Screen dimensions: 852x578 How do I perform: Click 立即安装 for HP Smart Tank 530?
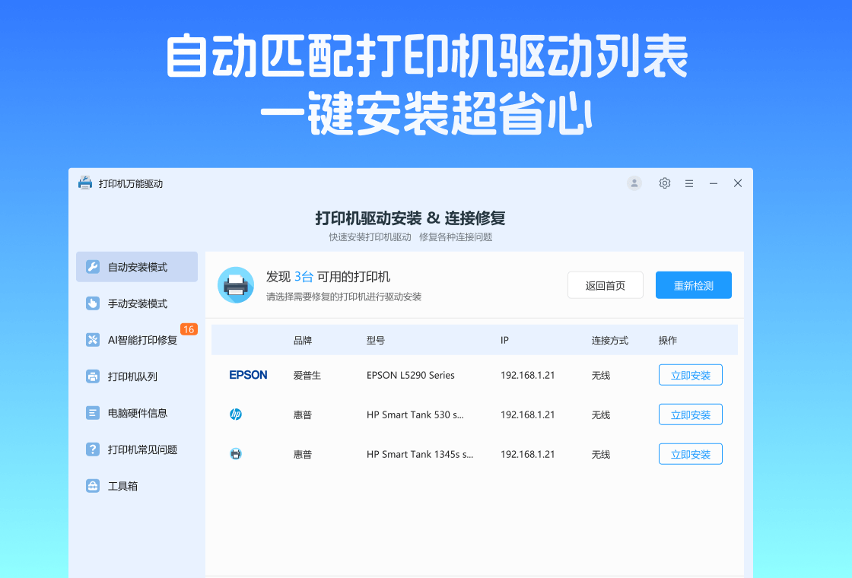(690, 414)
